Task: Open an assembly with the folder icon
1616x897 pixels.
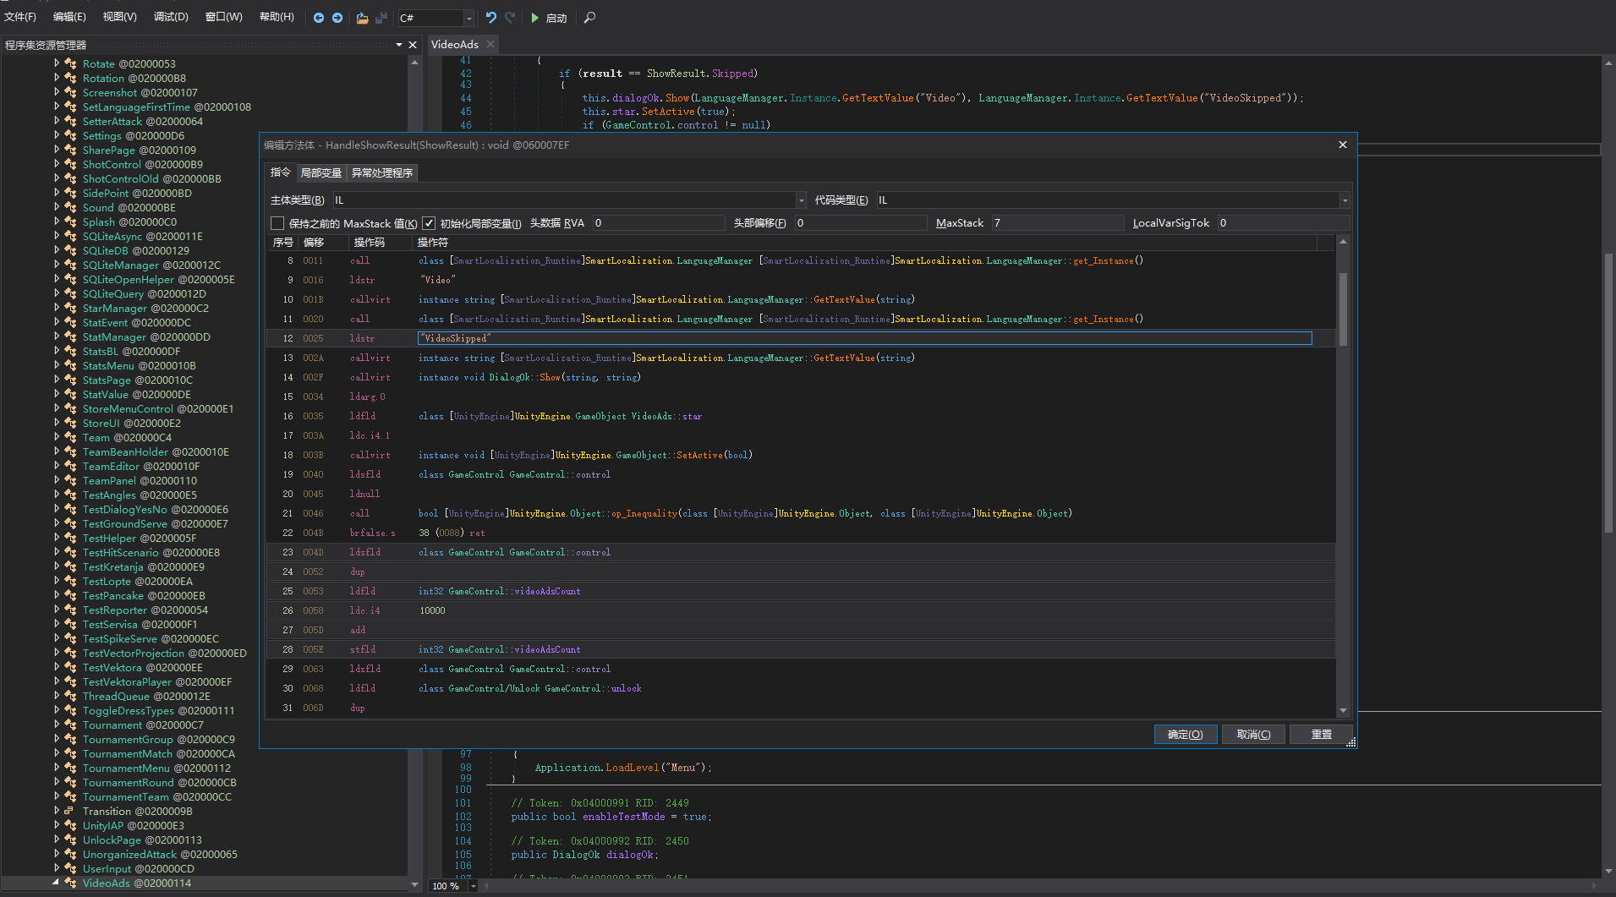Action: coord(362,18)
